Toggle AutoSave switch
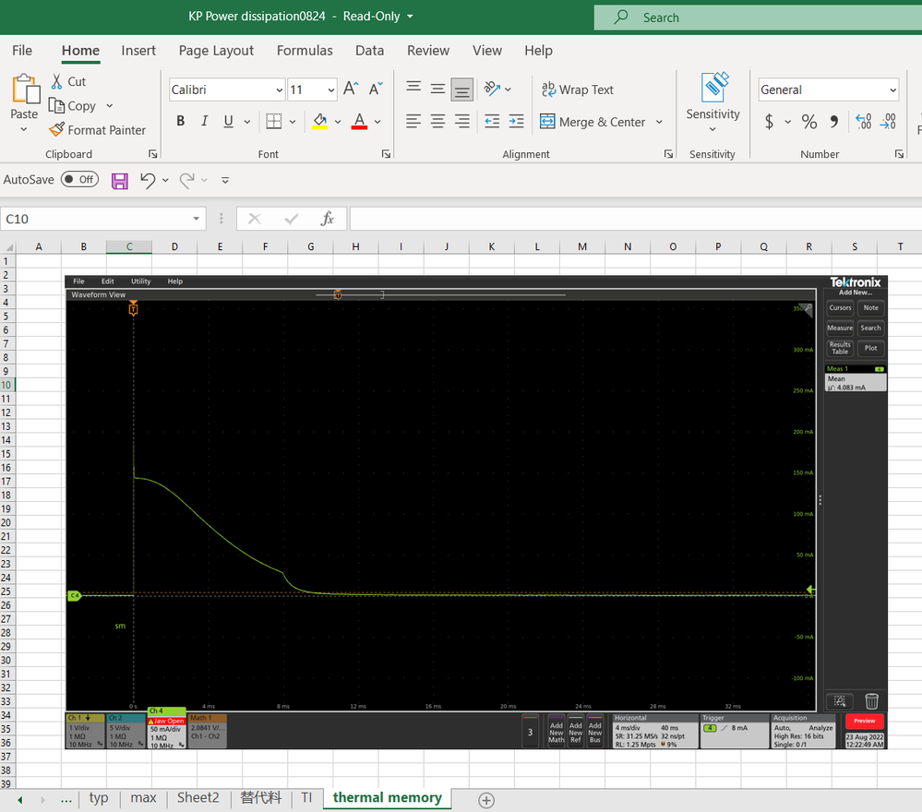Screen dimensions: 922x812 [x=79, y=179]
